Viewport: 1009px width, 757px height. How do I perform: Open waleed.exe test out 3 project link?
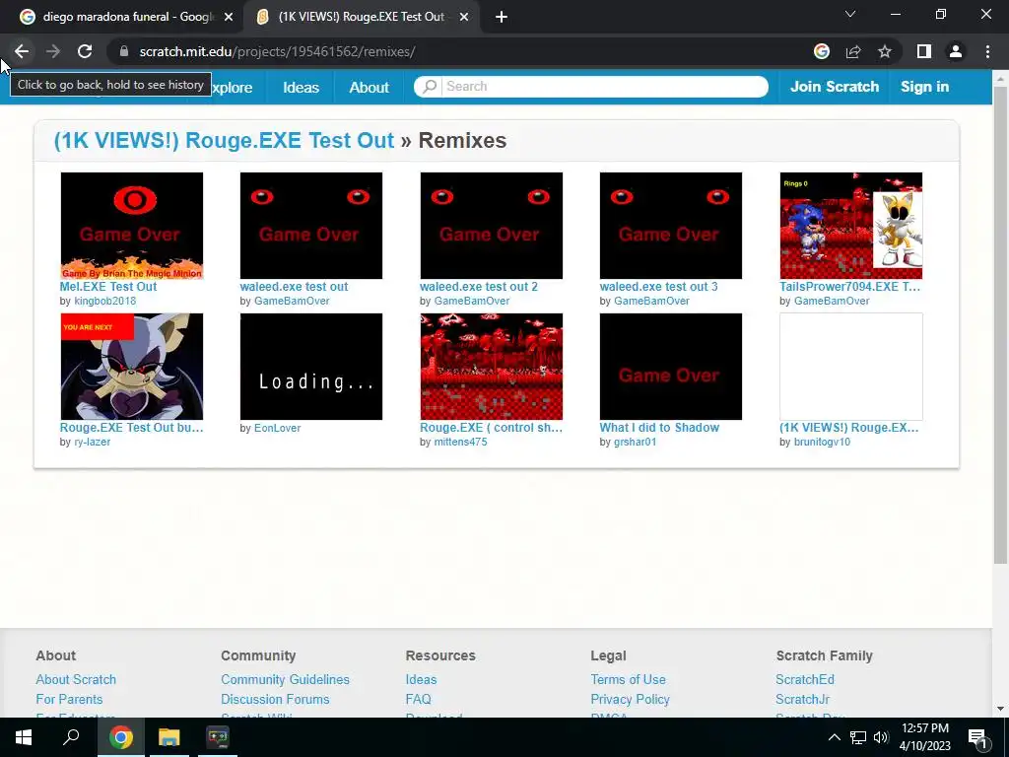[658, 287]
